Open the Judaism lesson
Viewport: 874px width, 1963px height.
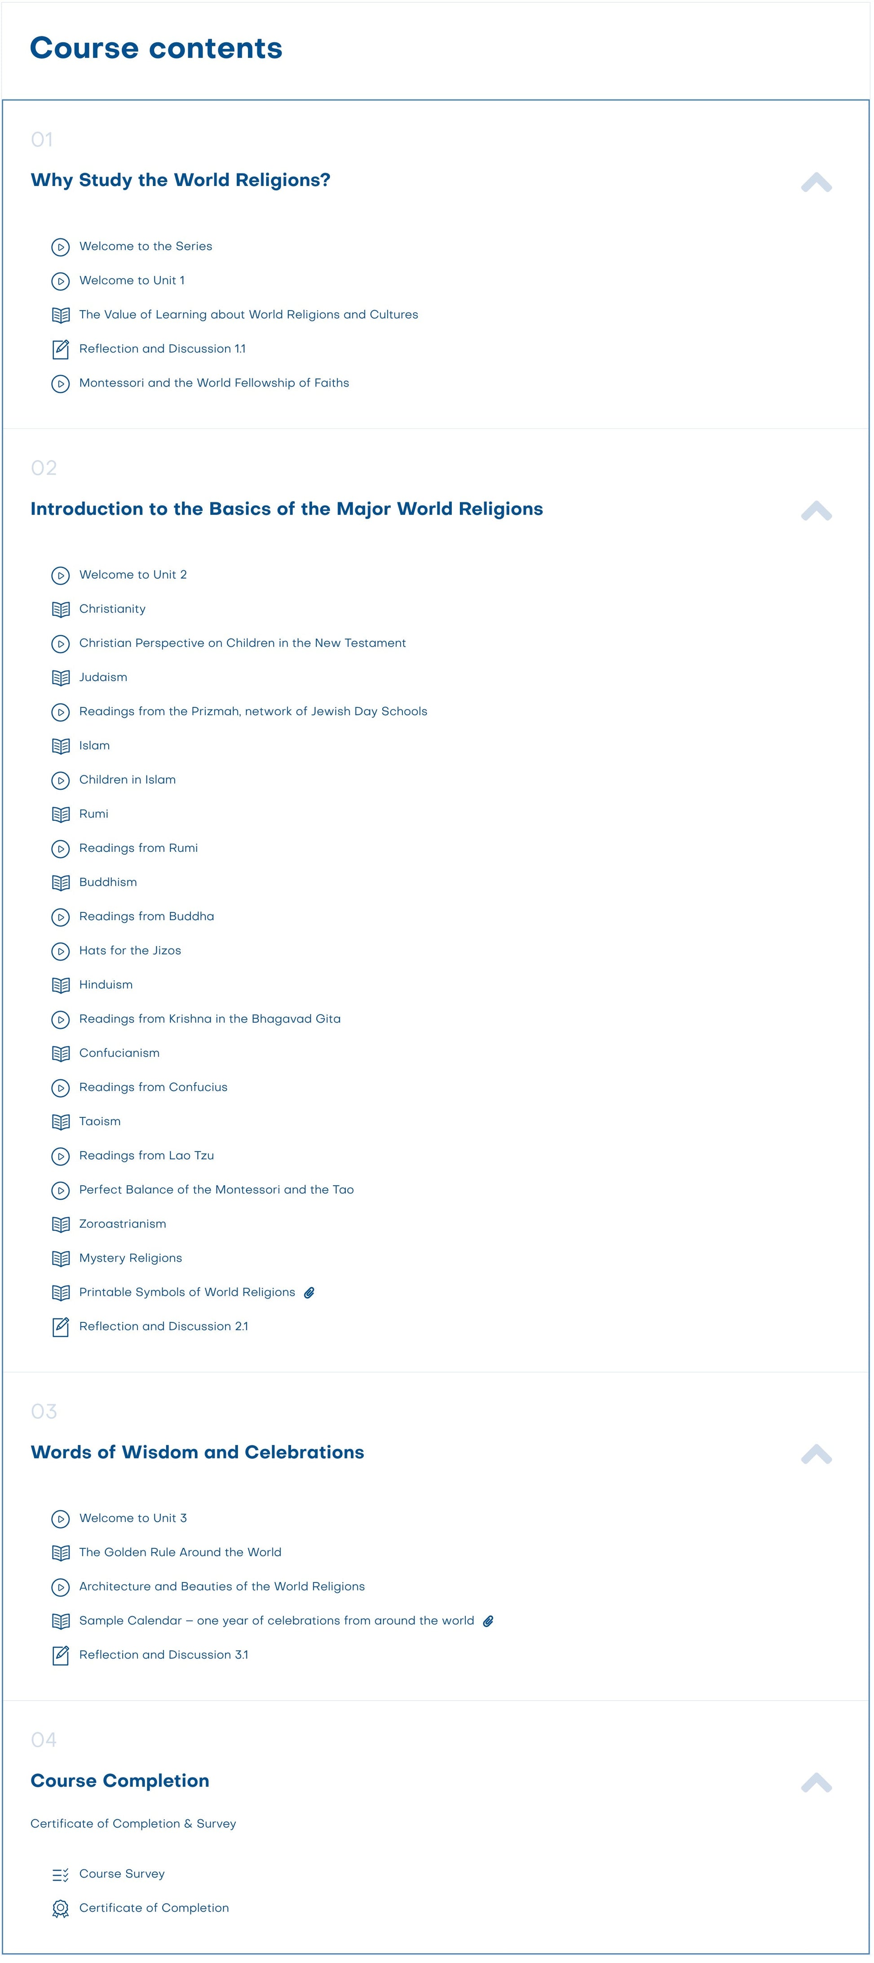coord(103,678)
